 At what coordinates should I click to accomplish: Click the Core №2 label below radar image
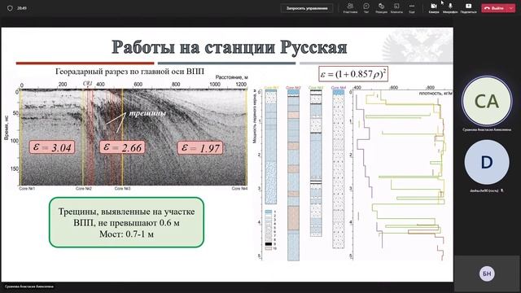tap(84, 188)
